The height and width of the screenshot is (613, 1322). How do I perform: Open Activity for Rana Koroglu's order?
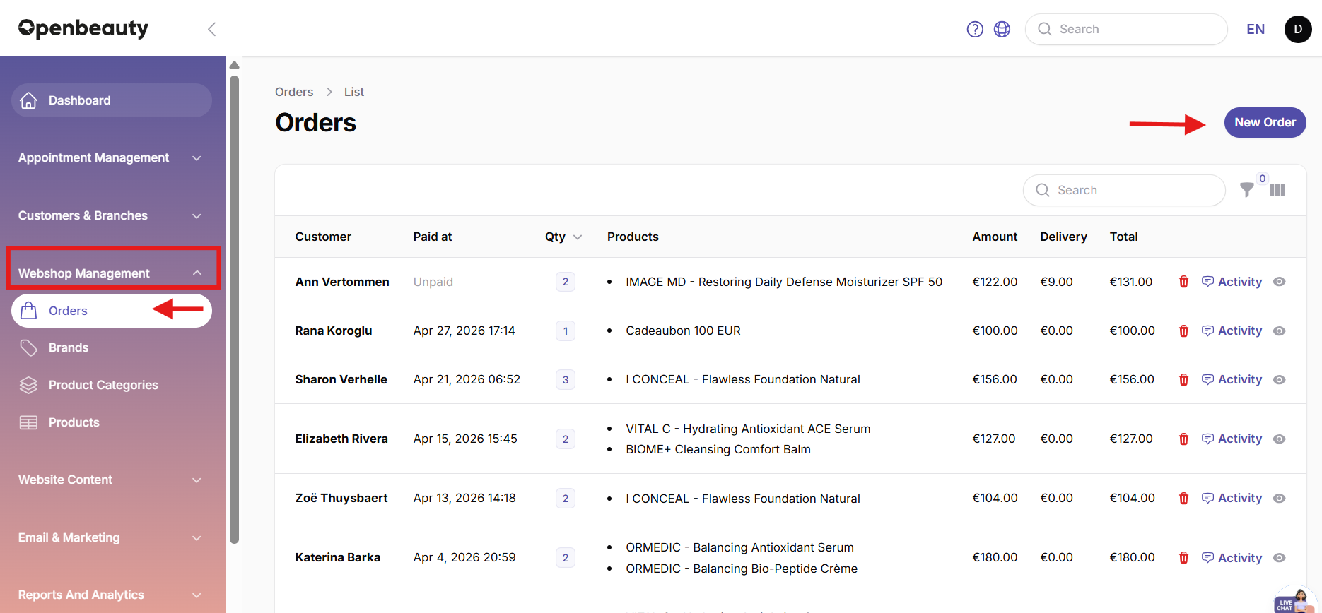(x=1232, y=331)
